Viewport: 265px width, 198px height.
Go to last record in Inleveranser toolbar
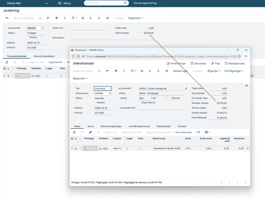point(167,71)
